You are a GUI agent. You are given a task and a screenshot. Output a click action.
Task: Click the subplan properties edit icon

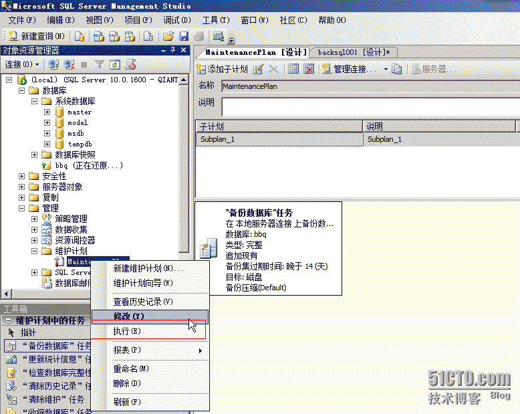click(259, 69)
